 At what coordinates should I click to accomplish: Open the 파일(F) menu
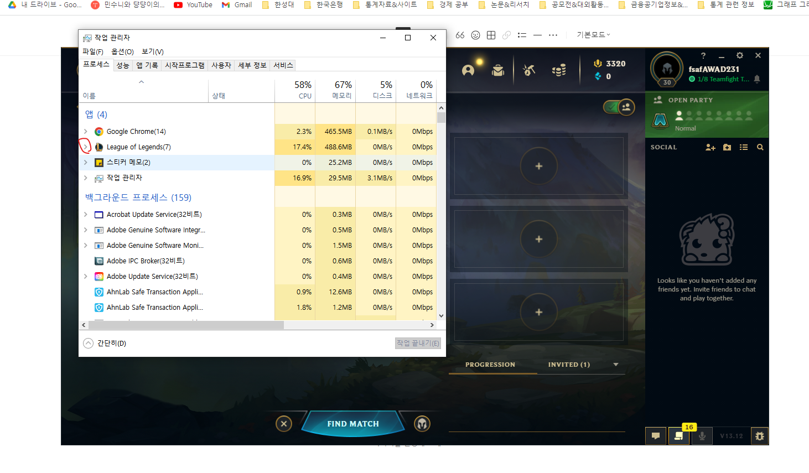pyautogui.click(x=92, y=51)
